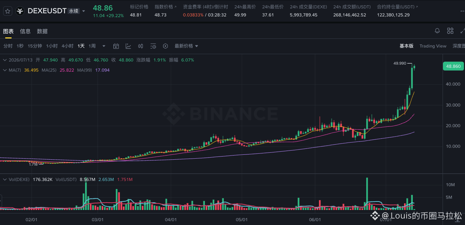Click the 10M volume axis label
Screen dimensions: 465x225
coord(450,184)
